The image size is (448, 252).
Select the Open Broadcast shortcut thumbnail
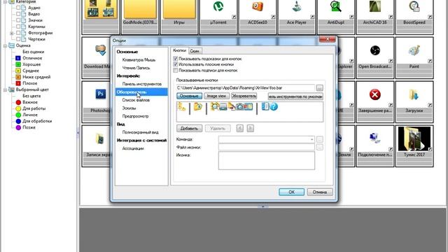375,57
